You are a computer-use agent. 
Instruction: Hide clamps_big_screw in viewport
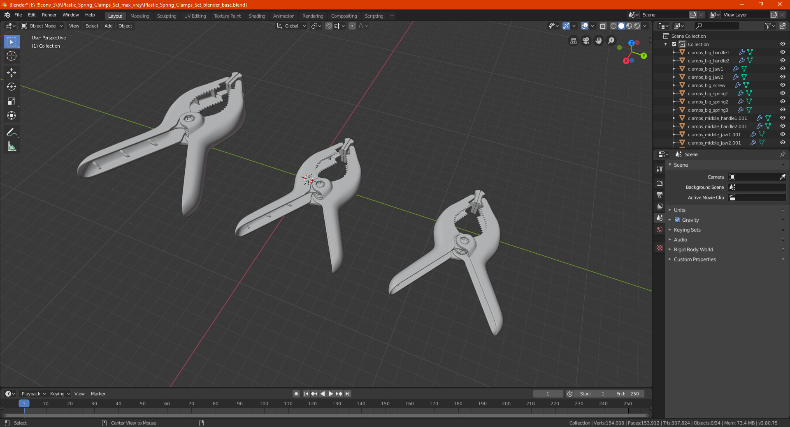pos(783,85)
